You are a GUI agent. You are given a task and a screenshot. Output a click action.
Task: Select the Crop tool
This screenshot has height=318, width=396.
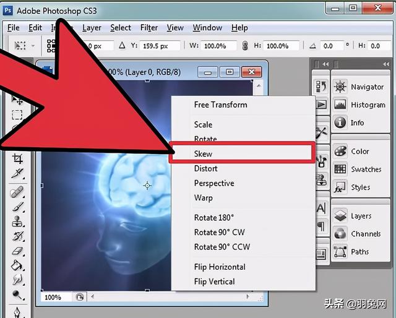[18, 159]
